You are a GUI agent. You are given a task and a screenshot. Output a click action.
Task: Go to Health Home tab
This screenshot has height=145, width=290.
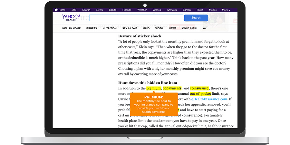tap(72, 28)
